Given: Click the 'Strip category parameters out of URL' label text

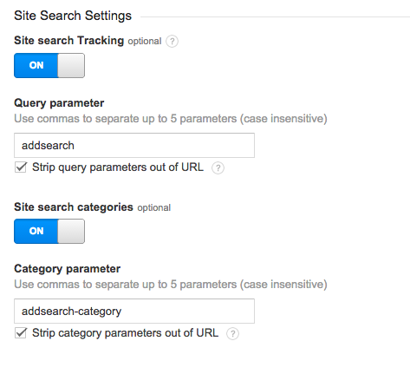Looking at the screenshot, I should tap(125, 333).
